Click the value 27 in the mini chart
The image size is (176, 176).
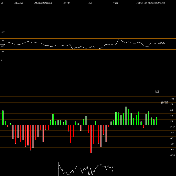click(113, 167)
